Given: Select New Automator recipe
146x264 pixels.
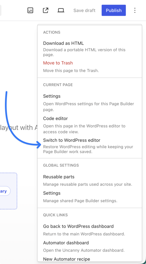Looking at the screenshot, I should tap(67, 259).
